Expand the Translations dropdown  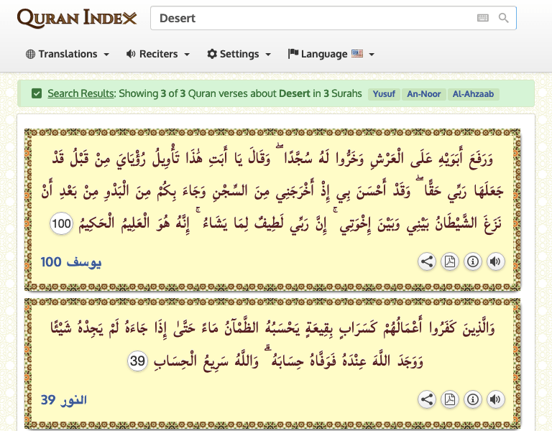68,54
